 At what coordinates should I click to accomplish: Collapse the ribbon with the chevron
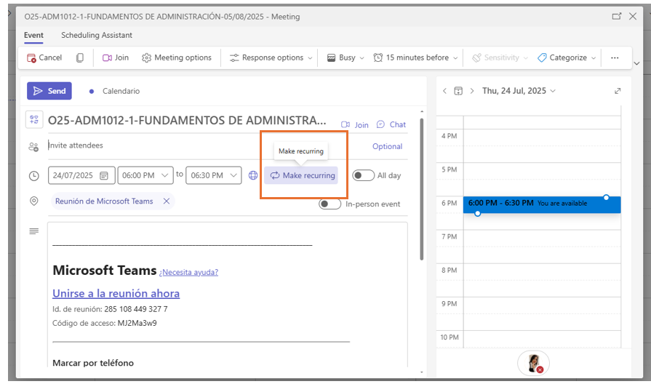pos(636,63)
